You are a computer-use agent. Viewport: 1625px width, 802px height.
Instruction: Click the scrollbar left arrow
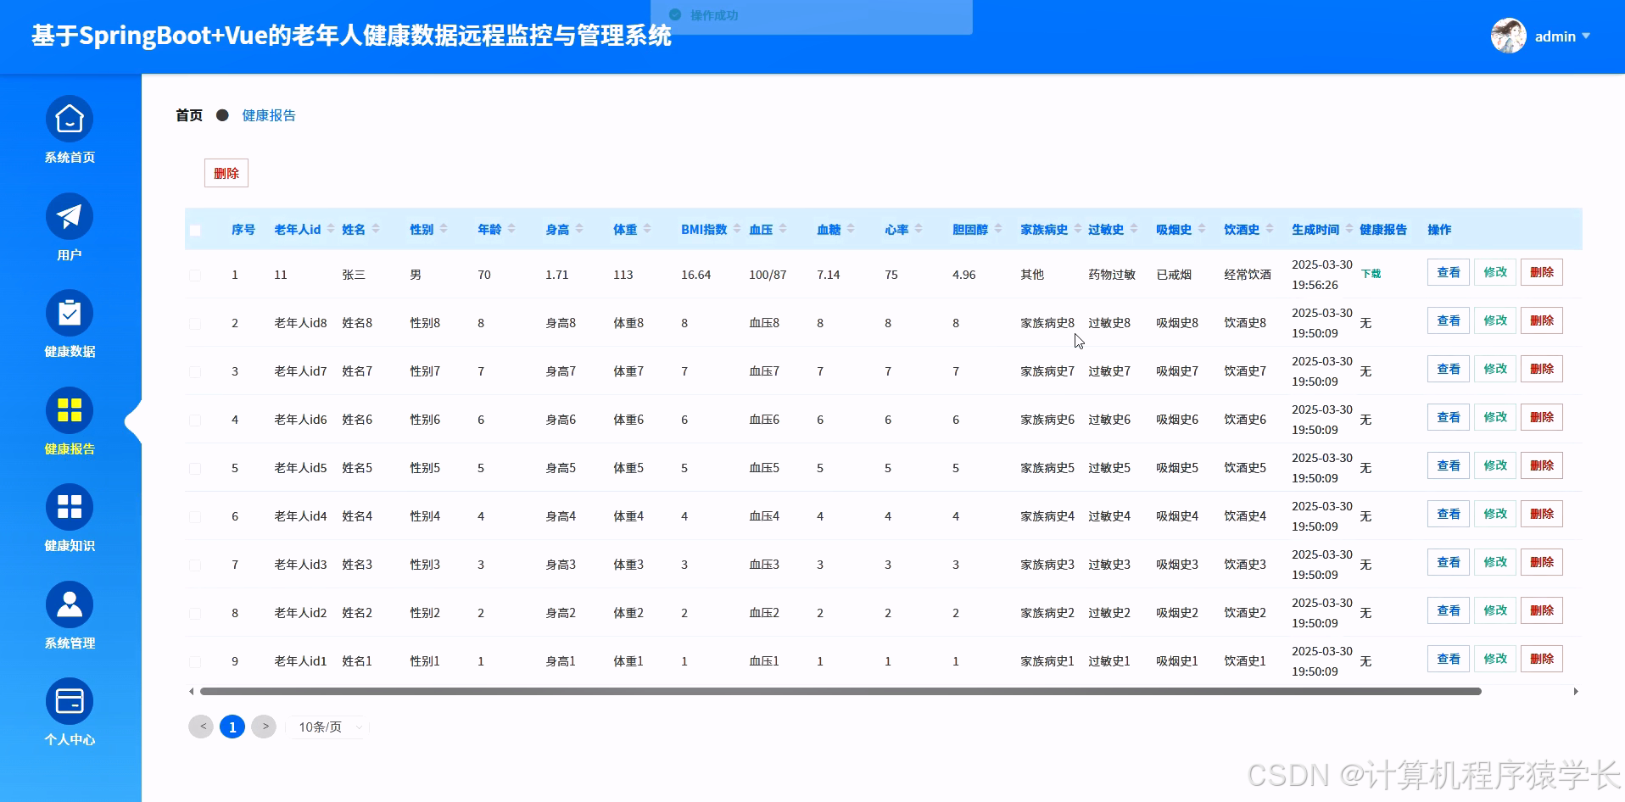click(192, 692)
